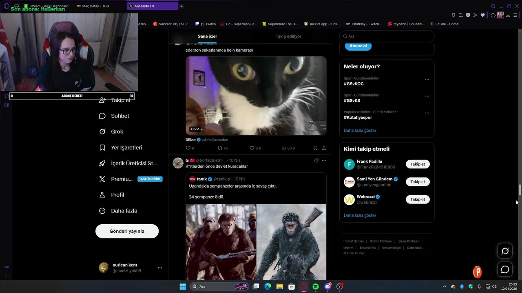Open more options on bortecine61 post
Screen dimensions: 522x293
point(324,160)
